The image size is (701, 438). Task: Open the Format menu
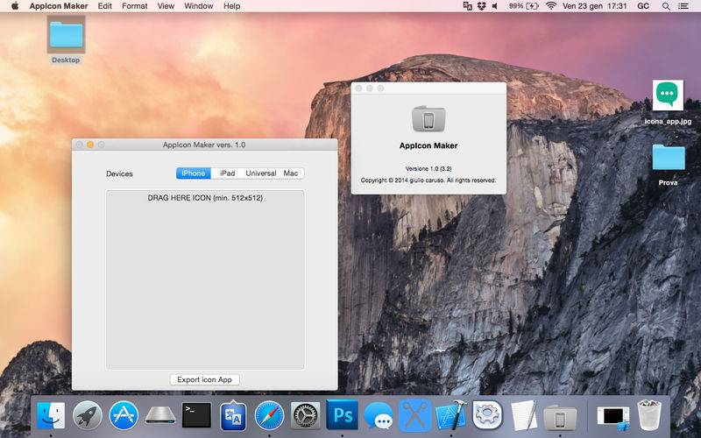135,6
